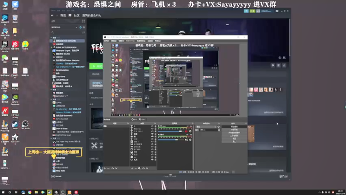Go back with Steam's back arrow
This screenshot has height=195, width=346.
tap(52, 16)
